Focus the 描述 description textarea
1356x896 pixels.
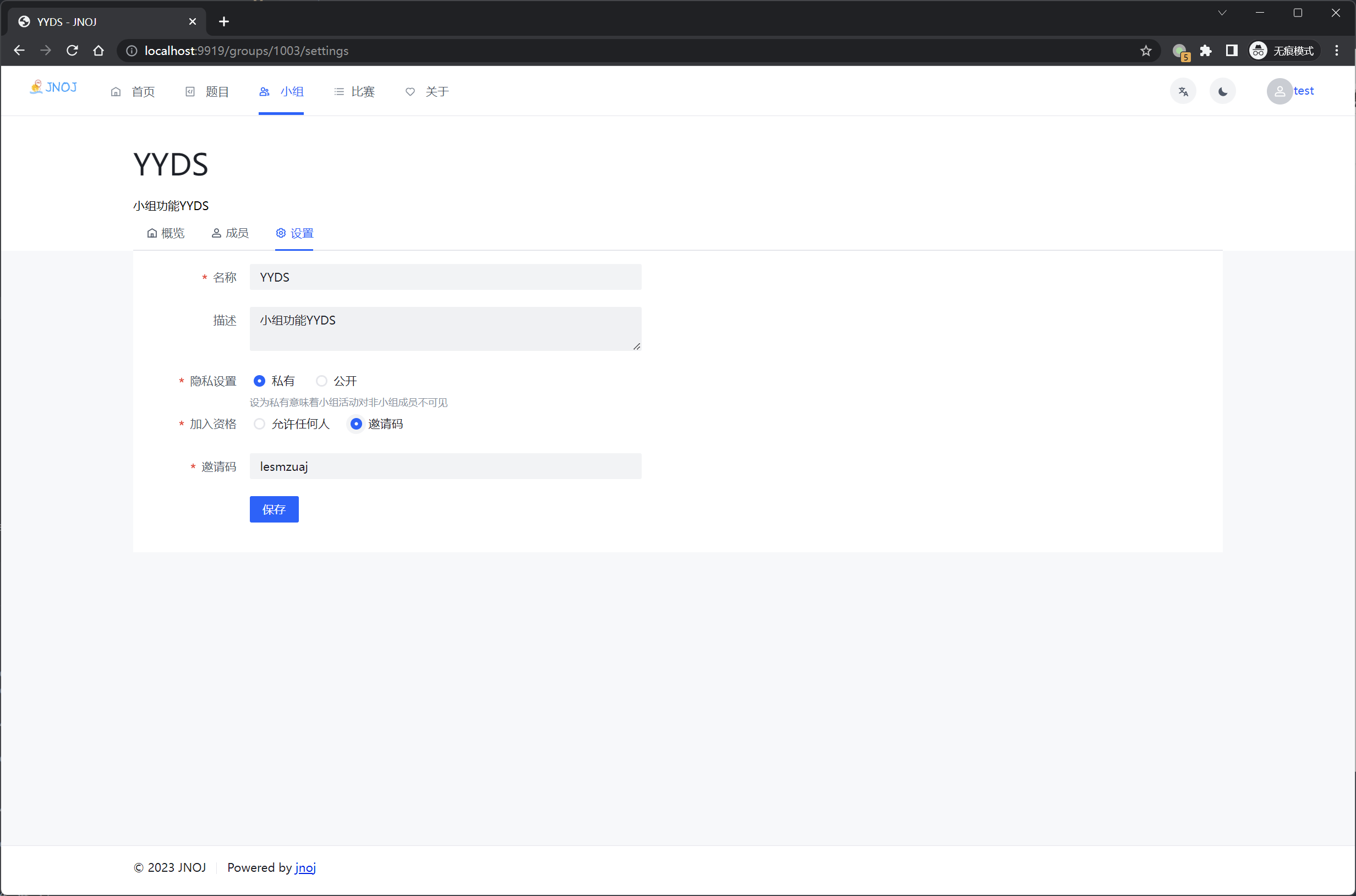coord(445,328)
